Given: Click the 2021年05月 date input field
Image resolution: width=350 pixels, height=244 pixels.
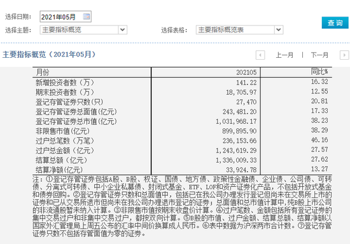Looking at the screenshot, I should point(66,17).
